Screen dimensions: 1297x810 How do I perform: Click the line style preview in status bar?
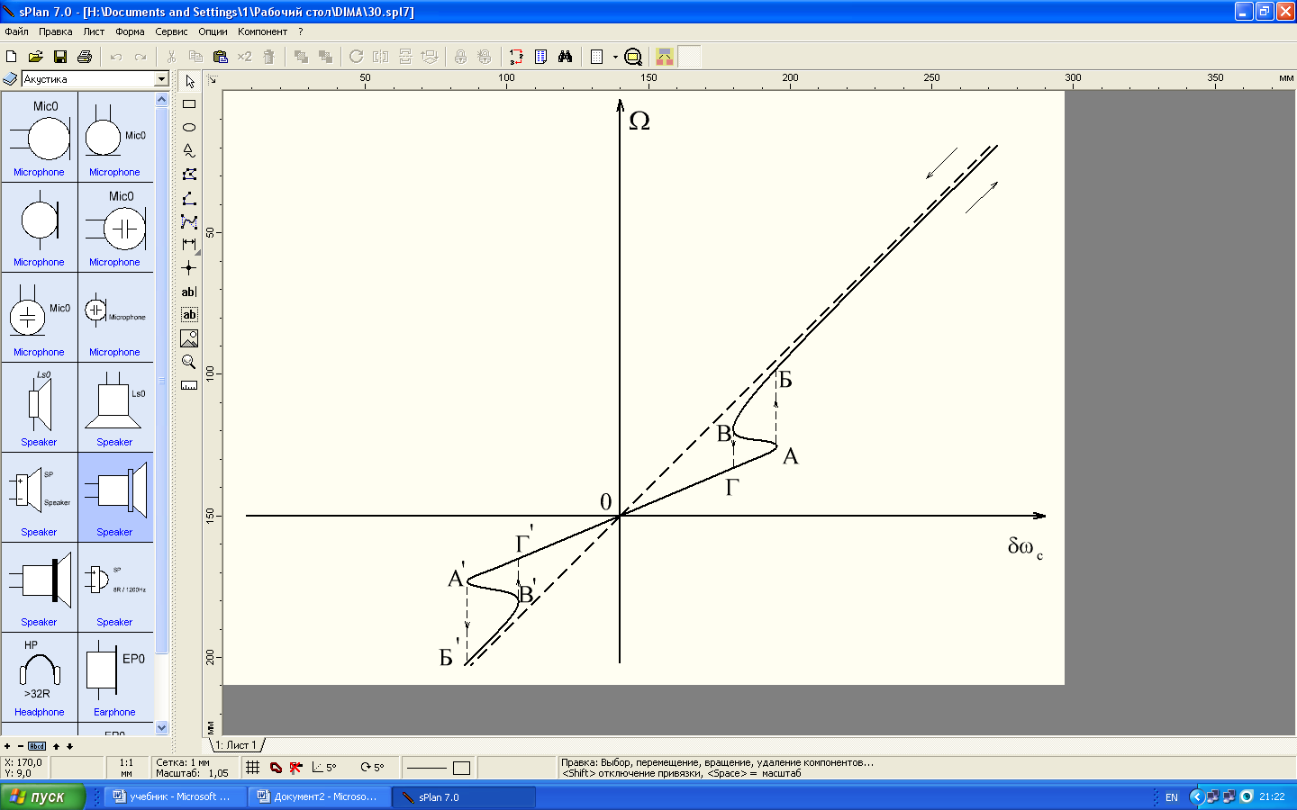click(x=426, y=768)
